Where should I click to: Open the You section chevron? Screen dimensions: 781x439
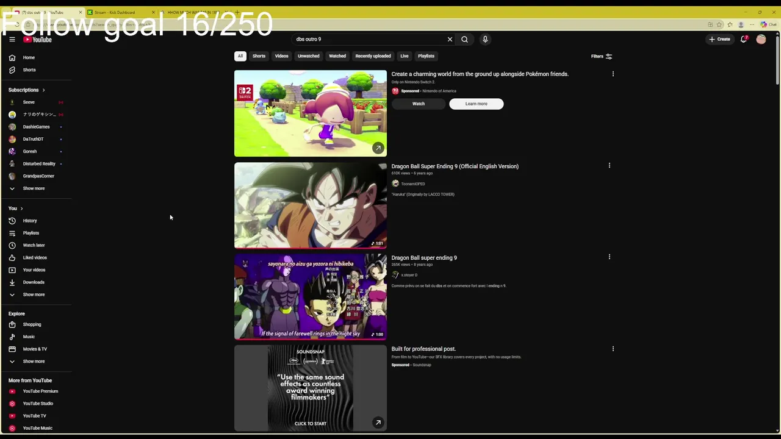click(21, 209)
